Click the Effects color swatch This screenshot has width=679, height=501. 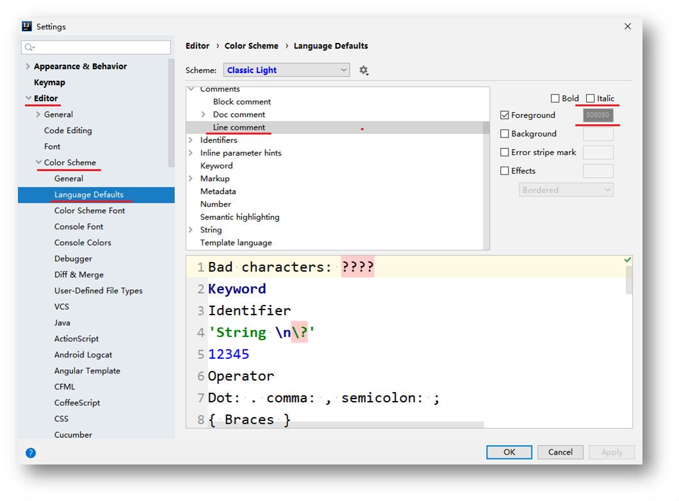[598, 170]
